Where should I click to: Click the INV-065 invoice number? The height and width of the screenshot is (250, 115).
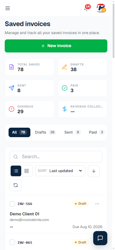(x=25, y=243)
